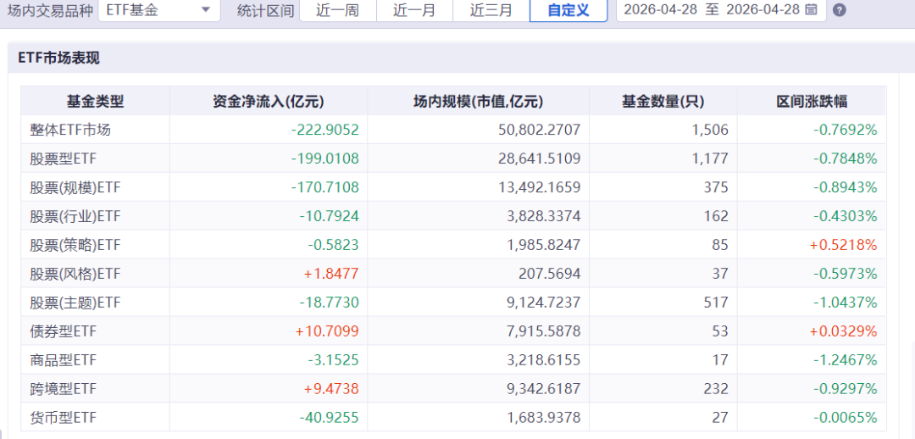The width and height of the screenshot is (915, 439).
Task: Click the 商品型ETF row label
Action: [x=63, y=360]
